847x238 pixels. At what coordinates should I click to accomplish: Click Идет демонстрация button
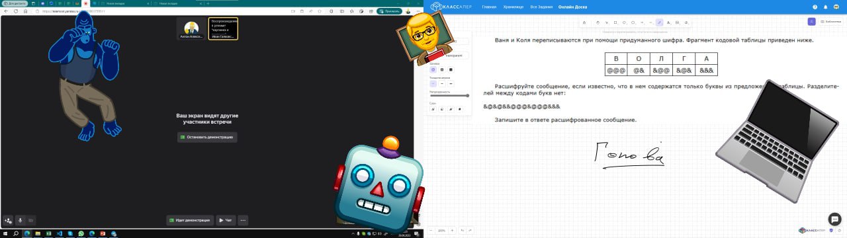pos(189,220)
